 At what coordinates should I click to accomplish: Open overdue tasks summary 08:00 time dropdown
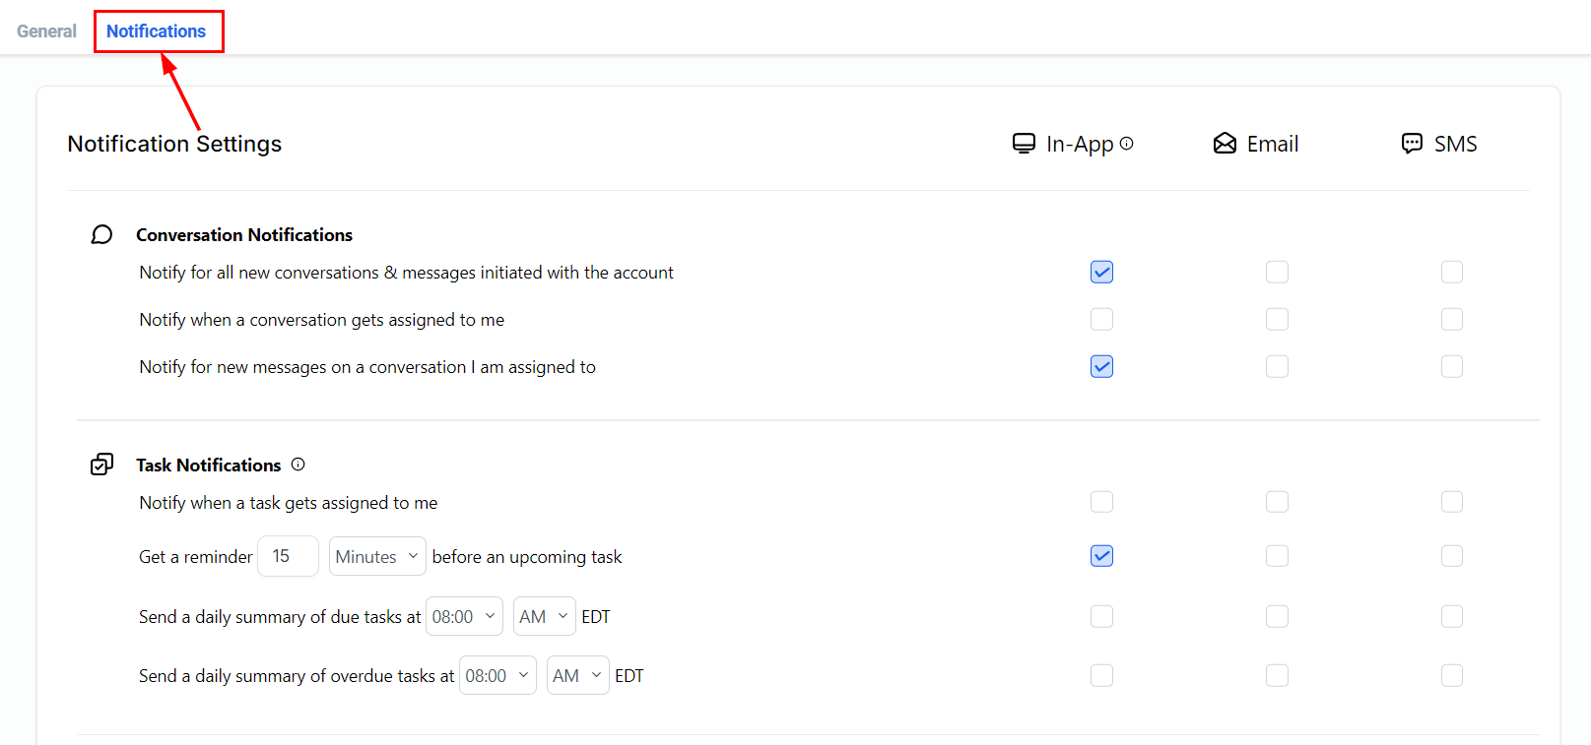coord(497,676)
